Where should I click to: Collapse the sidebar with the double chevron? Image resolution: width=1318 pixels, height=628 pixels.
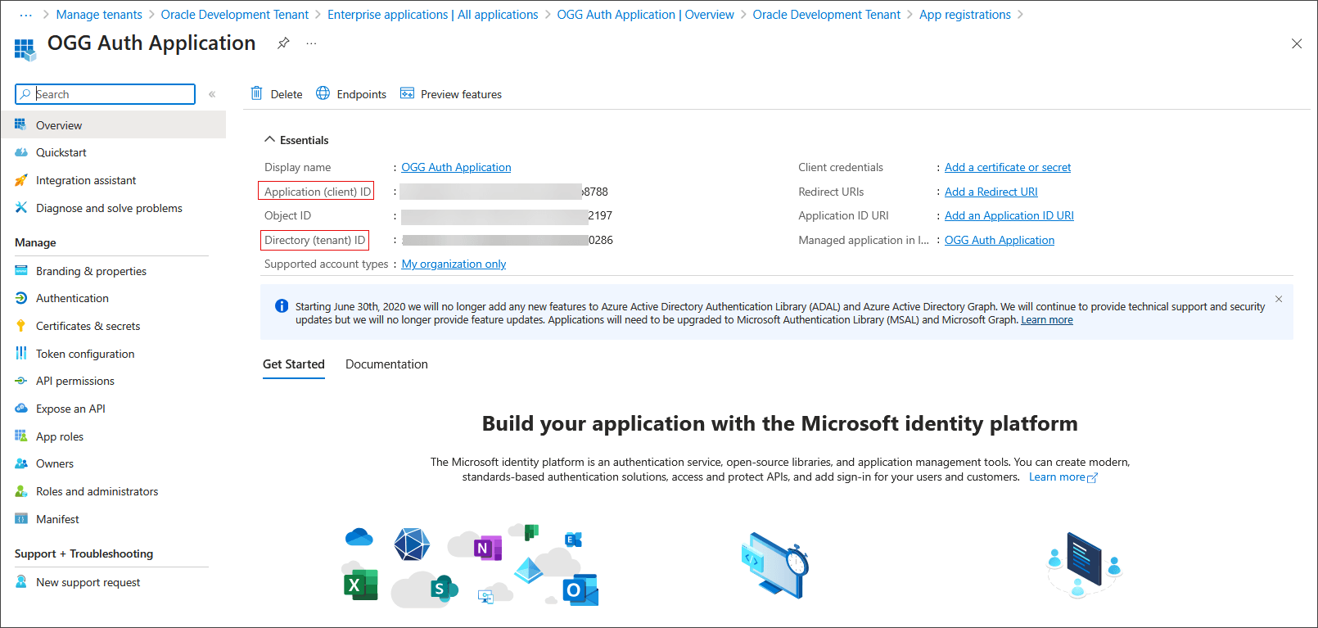(x=212, y=94)
